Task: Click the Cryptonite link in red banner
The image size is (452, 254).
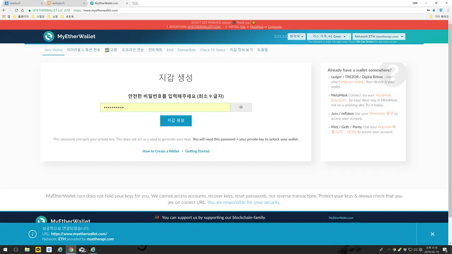Action: click(x=275, y=27)
